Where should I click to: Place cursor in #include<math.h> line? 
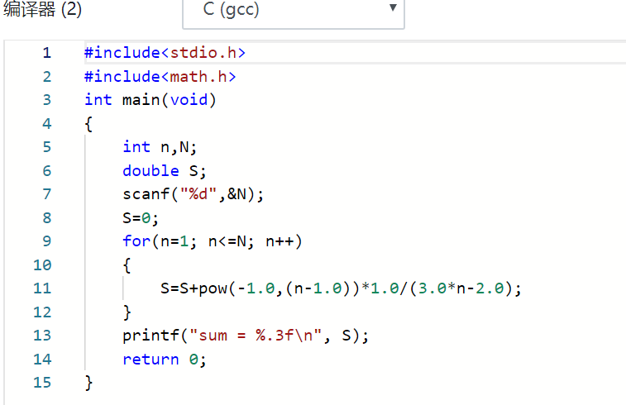(x=160, y=77)
